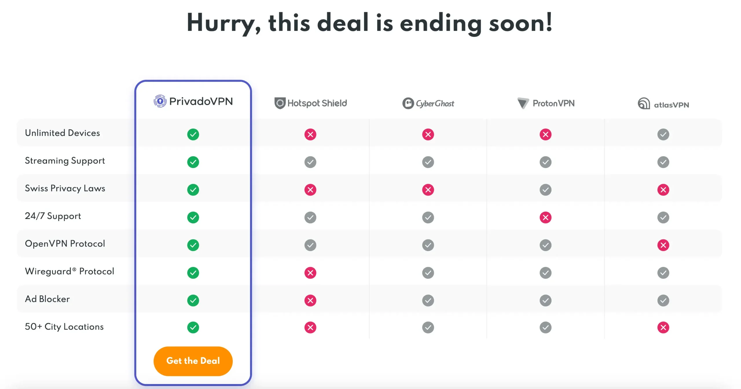The height and width of the screenshot is (389, 741).
Task: Click the Wireguard Protocol row label
Action: pyautogui.click(x=69, y=271)
